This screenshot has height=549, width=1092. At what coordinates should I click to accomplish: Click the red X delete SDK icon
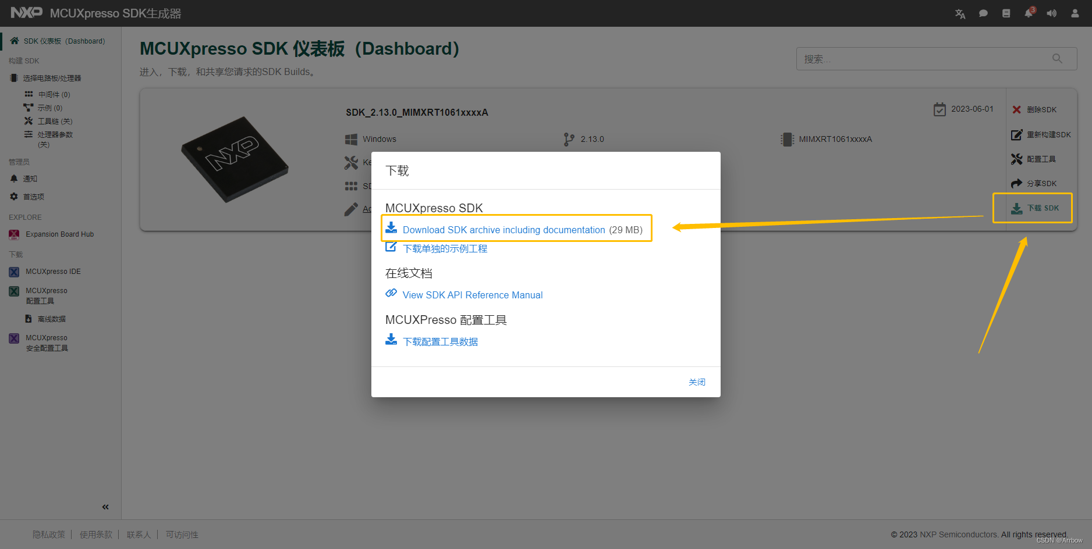point(1016,109)
